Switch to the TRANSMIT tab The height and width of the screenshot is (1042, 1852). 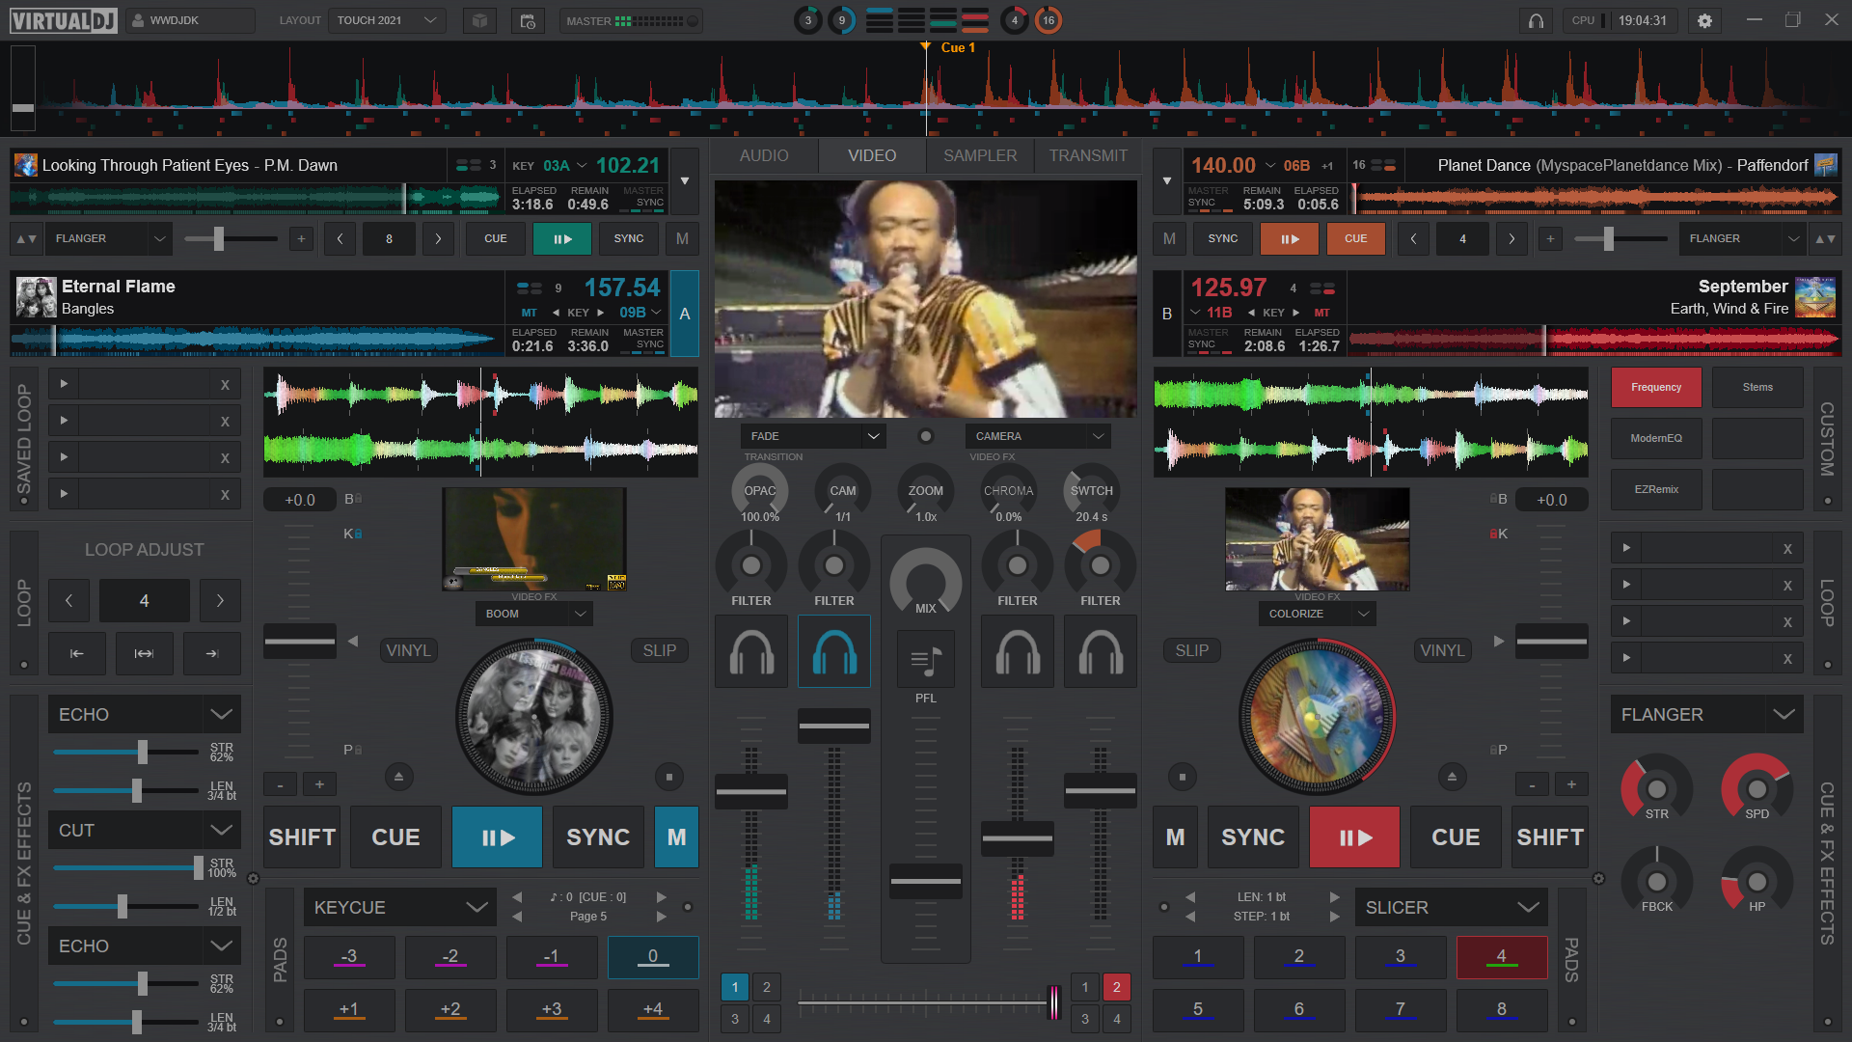[x=1088, y=155]
